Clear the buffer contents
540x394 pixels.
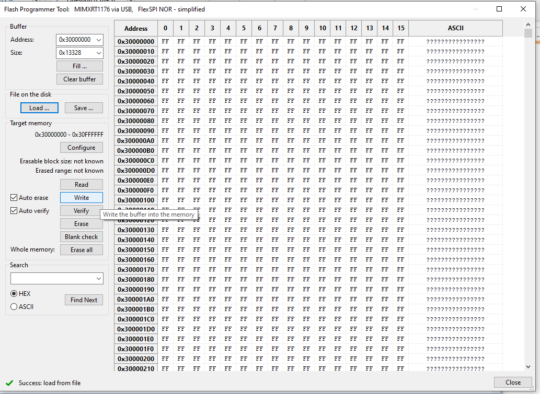(x=79, y=79)
